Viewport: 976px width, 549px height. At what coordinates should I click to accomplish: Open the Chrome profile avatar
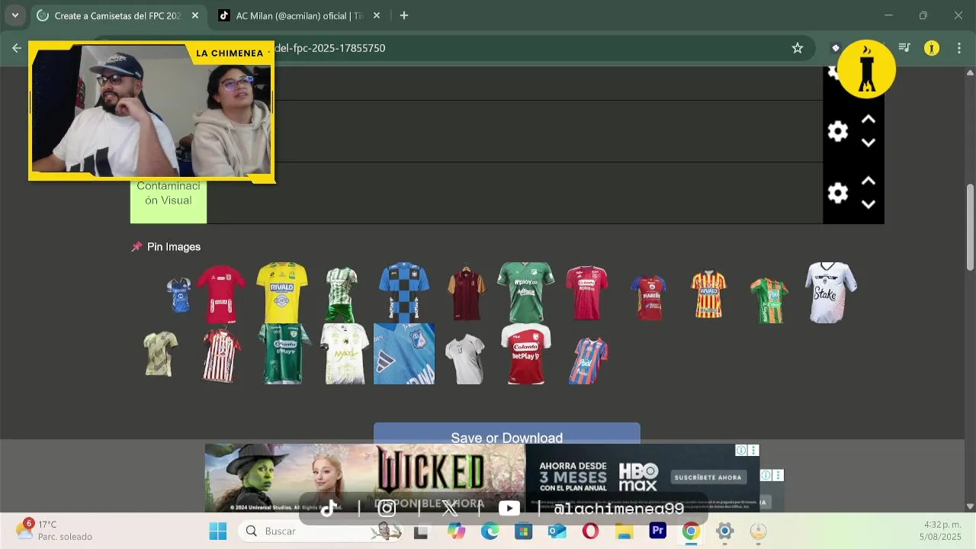coord(932,48)
